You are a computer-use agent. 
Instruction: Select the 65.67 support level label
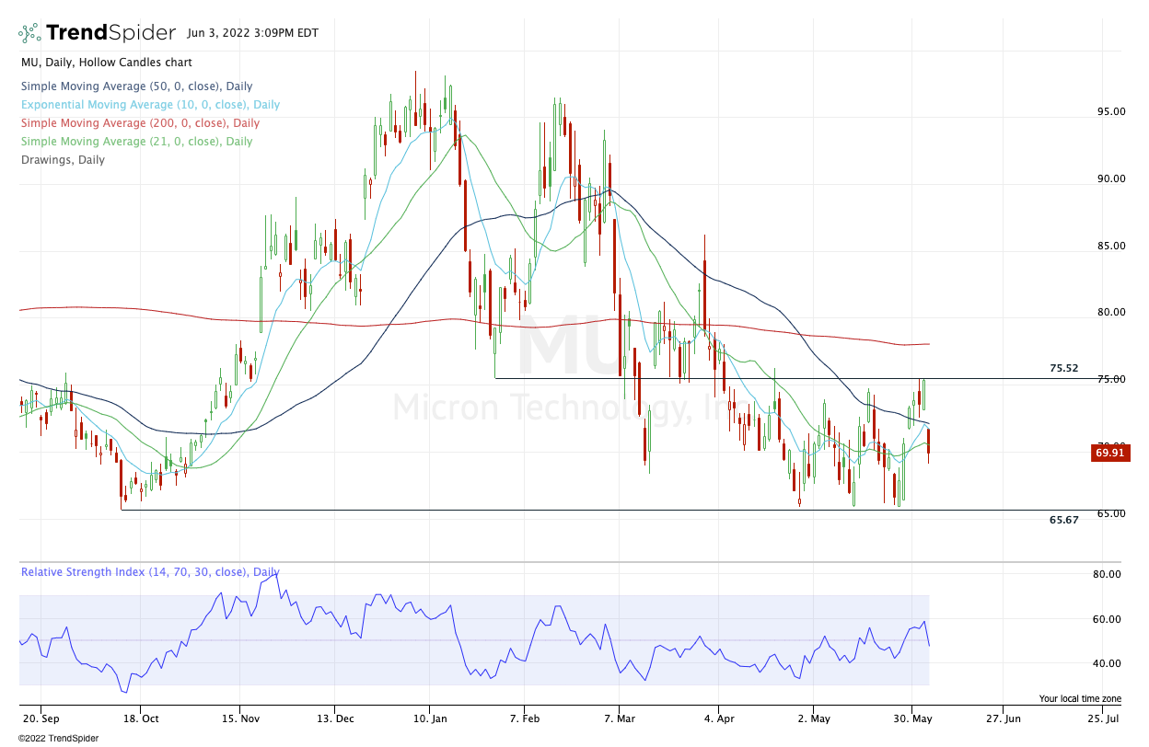(x=1063, y=520)
